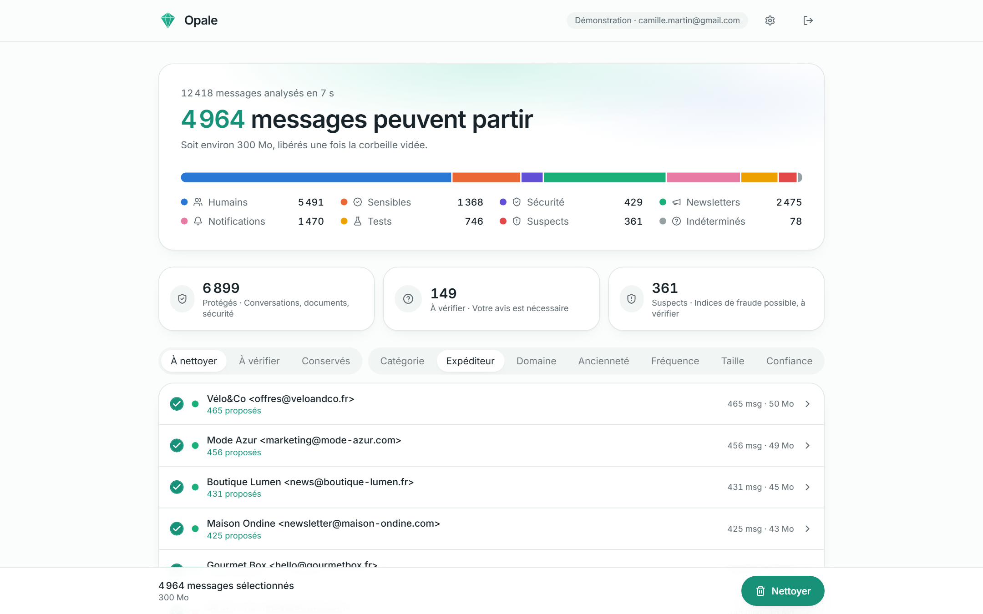
Task: Click the blue Humains bar segment
Action: pos(316,177)
